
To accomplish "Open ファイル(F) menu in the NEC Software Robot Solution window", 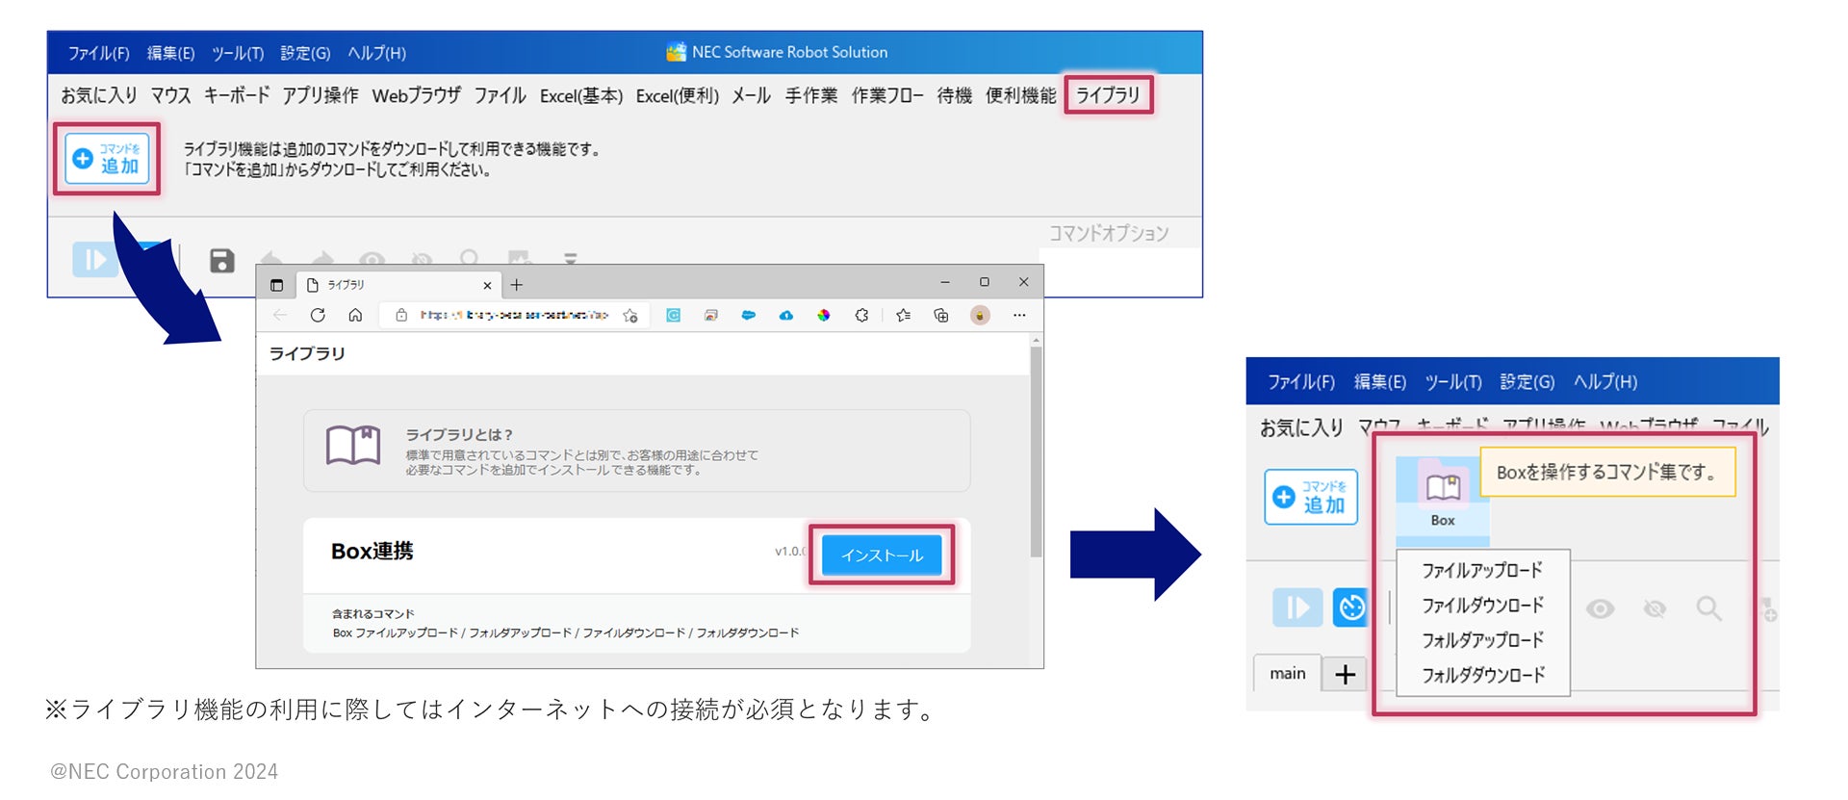I will point(98,53).
